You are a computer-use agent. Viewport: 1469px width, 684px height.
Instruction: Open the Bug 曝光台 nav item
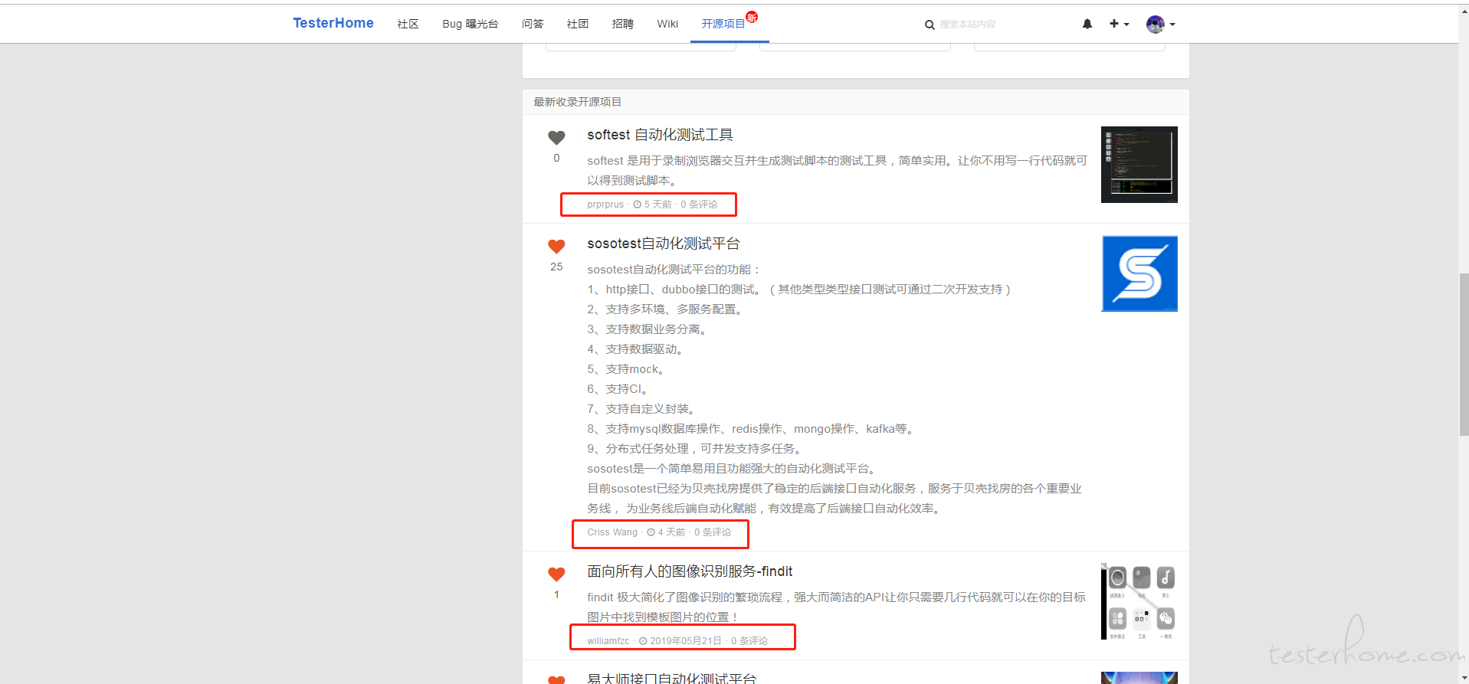(470, 24)
